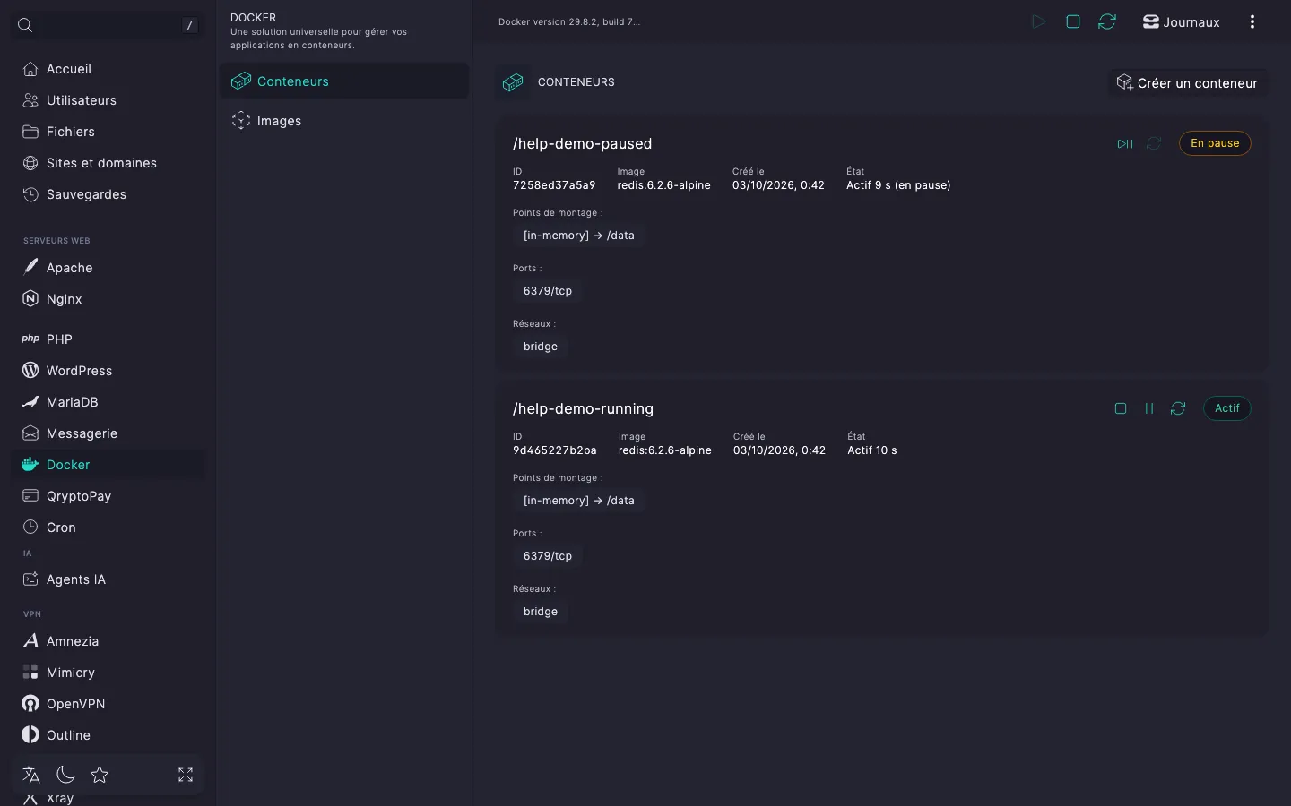This screenshot has height=806, width=1291.
Task: Stop the help-demo-running container
Action: [x=1121, y=408]
